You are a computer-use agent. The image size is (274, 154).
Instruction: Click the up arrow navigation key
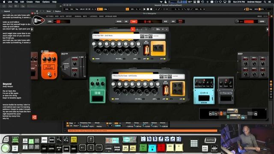pos(91,139)
